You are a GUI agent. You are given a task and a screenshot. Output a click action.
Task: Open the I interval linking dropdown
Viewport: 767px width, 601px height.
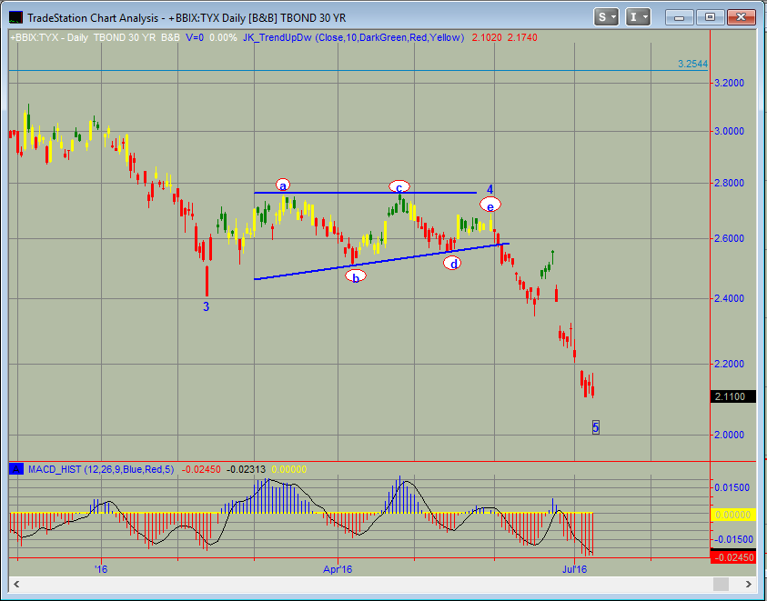(639, 16)
